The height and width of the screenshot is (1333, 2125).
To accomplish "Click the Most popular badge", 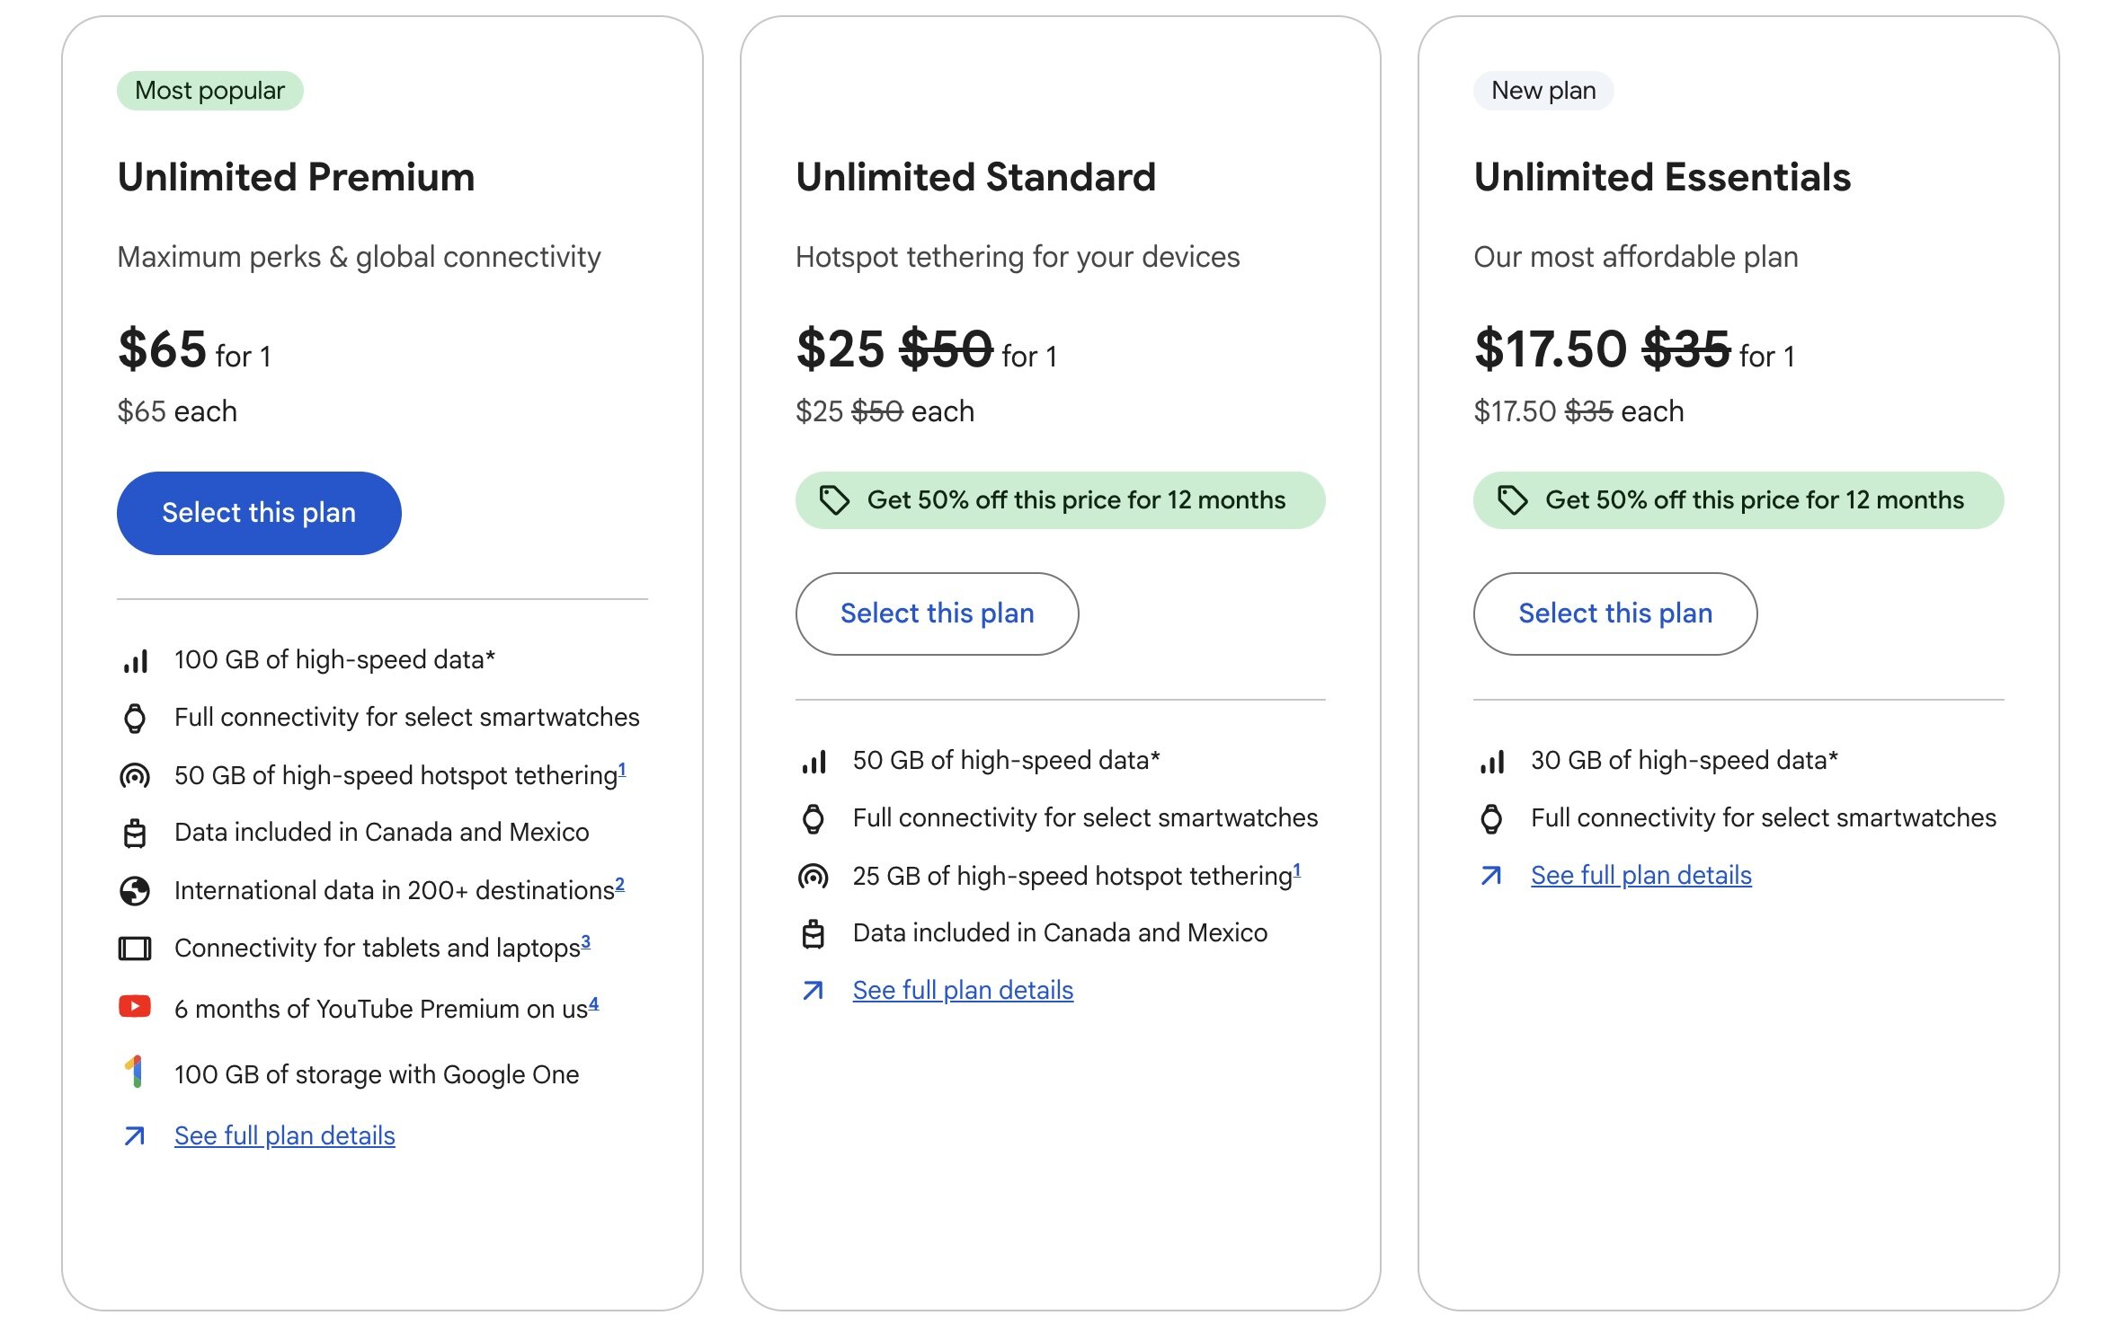I will (x=209, y=91).
